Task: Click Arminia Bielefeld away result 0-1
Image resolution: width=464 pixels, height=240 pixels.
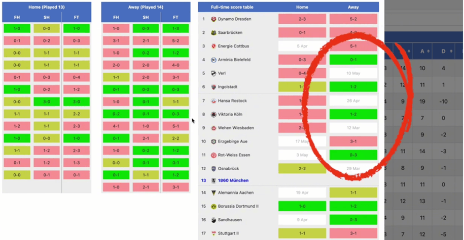Action: click(x=353, y=60)
